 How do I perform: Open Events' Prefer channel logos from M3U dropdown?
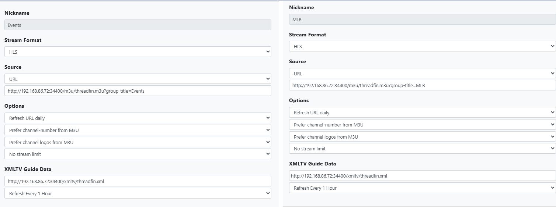[x=138, y=142]
